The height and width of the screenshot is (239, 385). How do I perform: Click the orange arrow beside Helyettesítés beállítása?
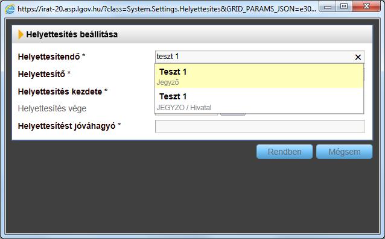pos(21,34)
